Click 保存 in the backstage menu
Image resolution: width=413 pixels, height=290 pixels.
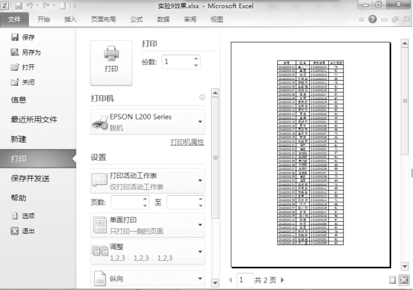click(23, 37)
